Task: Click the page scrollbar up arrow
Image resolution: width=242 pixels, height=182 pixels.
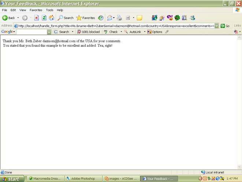Action: tap(239, 37)
